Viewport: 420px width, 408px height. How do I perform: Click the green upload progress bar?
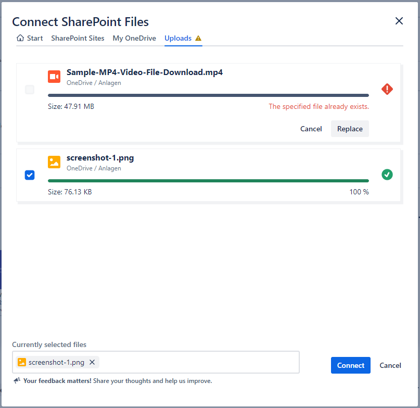pyautogui.click(x=208, y=181)
